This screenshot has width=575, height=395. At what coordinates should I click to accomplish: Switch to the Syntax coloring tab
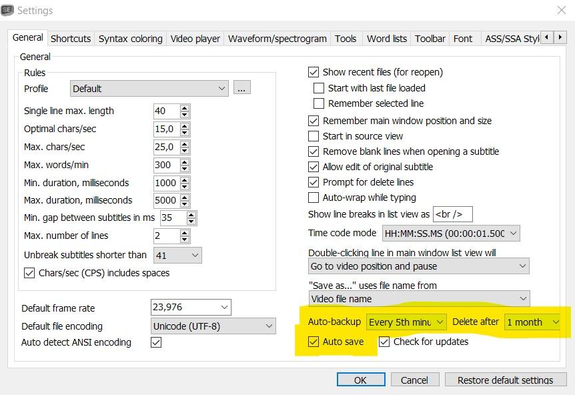(x=130, y=39)
